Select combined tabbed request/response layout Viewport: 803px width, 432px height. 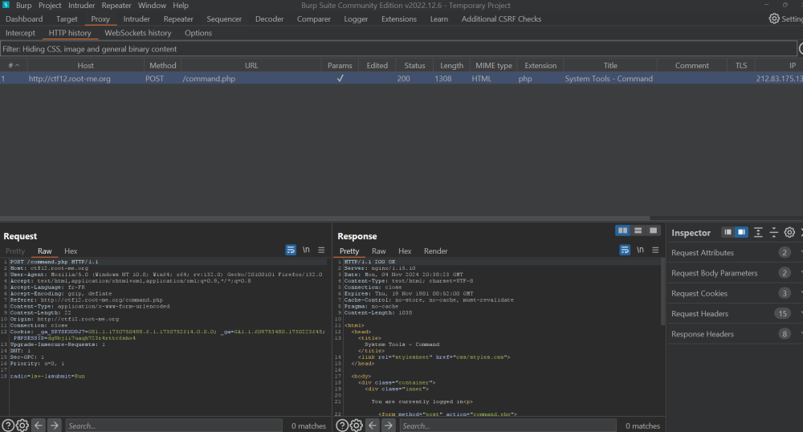[x=653, y=230]
